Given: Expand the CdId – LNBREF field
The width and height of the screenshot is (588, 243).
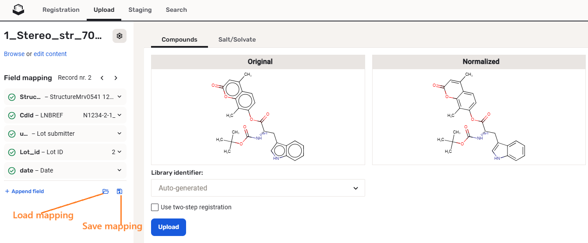Looking at the screenshot, I should click(x=120, y=115).
